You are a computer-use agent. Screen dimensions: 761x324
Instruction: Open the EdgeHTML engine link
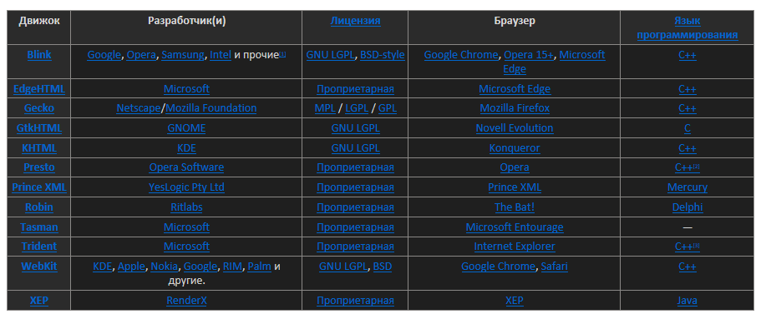click(x=38, y=89)
